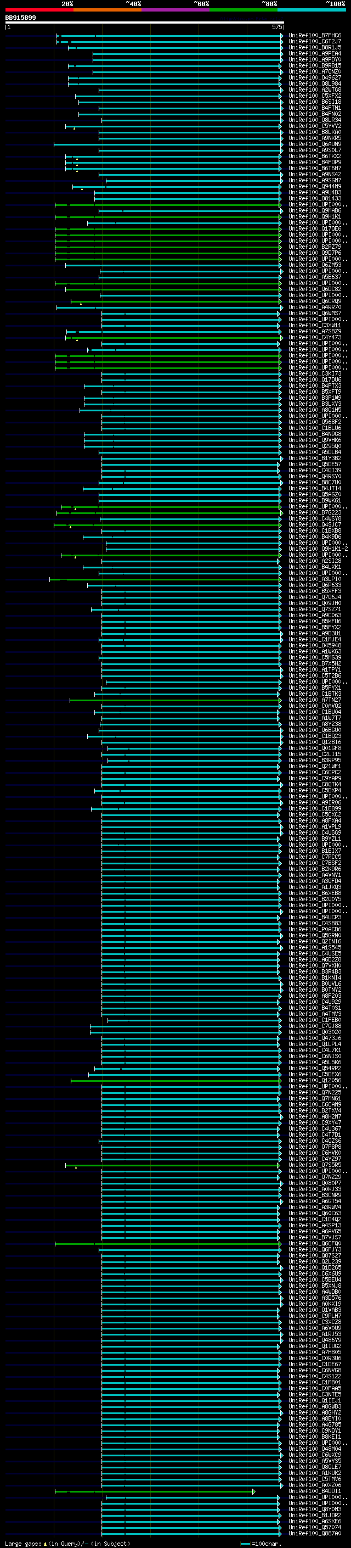Click the purple ~60% identity legend segment

(176, 10)
